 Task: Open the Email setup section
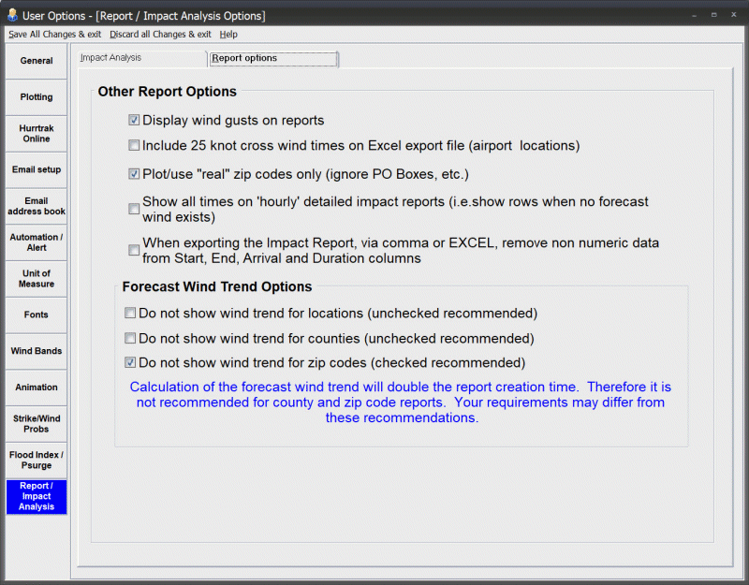(x=37, y=170)
